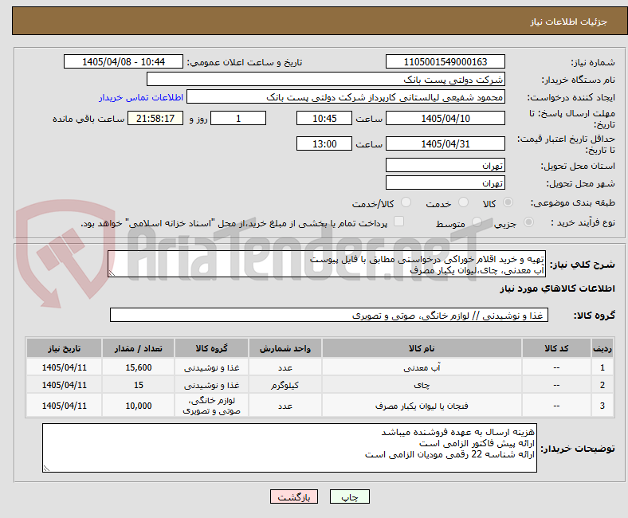Click price validity date 1405/04/31
This screenshot has width=628, height=518.
pyautogui.click(x=445, y=143)
